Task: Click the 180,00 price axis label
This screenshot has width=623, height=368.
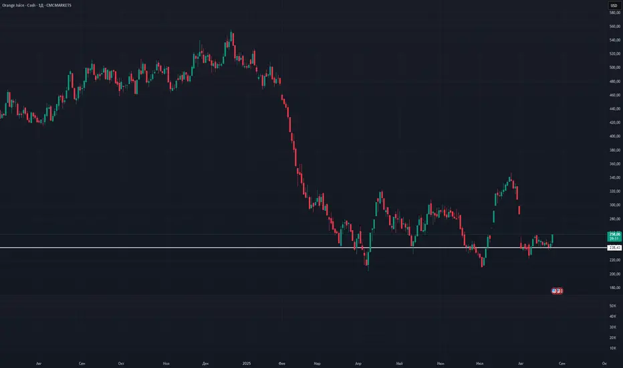Action: pos(615,288)
